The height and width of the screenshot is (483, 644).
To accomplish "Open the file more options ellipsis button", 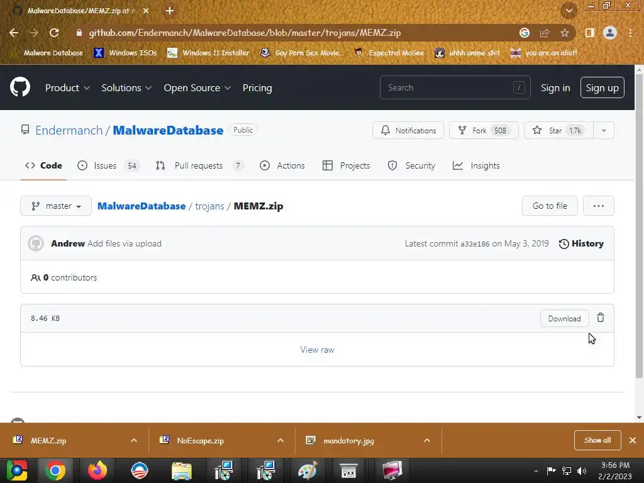I will click(x=599, y=206).
